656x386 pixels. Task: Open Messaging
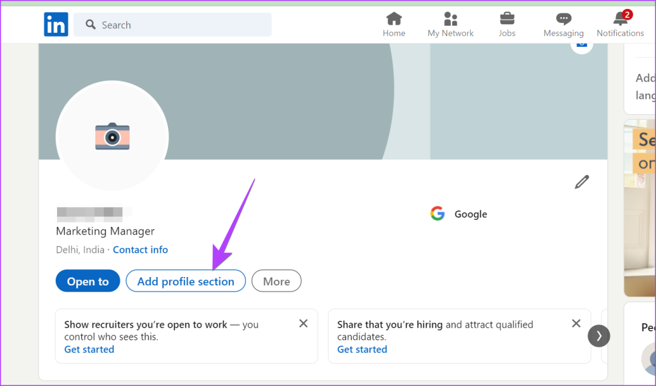(564, 24)
